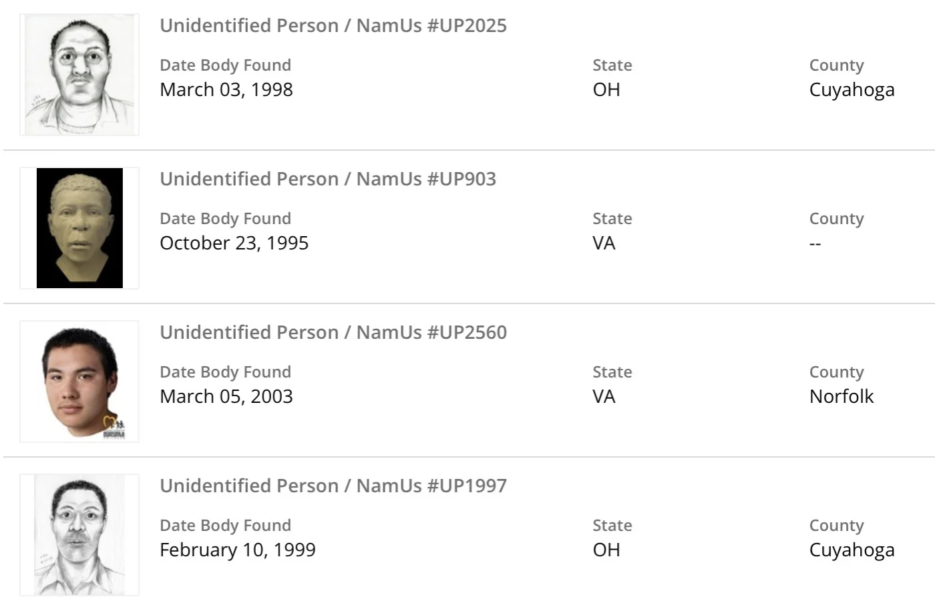Click the clay bust image for UP903

[x=79, y=228]
